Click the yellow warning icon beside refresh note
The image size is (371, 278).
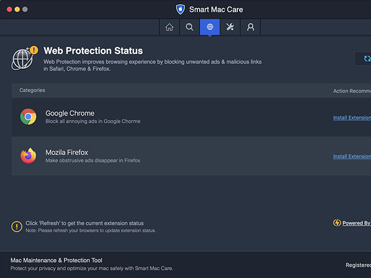16,226
